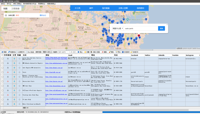Viewport: 200px width, 114px height.
Task: Open the street view icon for Auto Repairs MB Automotive
Action: coord(14,68)
